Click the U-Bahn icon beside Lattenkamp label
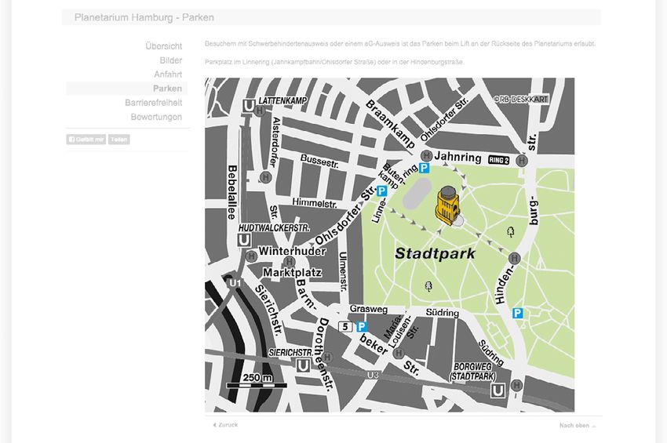This screenshot has height=443, width=667. pyautogui.click(x=249, y=106)
